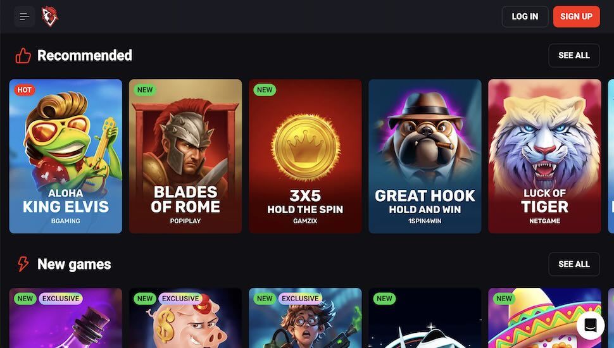Open the rocket plane game in New games
This screenshot has height=348, width=614.
point(425,318)
